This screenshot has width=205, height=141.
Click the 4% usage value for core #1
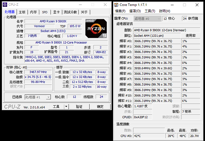[x=190, y=46]
